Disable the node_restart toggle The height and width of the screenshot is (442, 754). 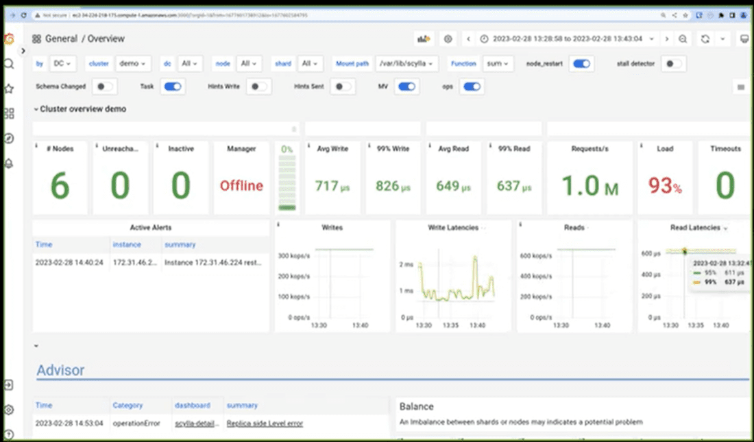point(582,64)
